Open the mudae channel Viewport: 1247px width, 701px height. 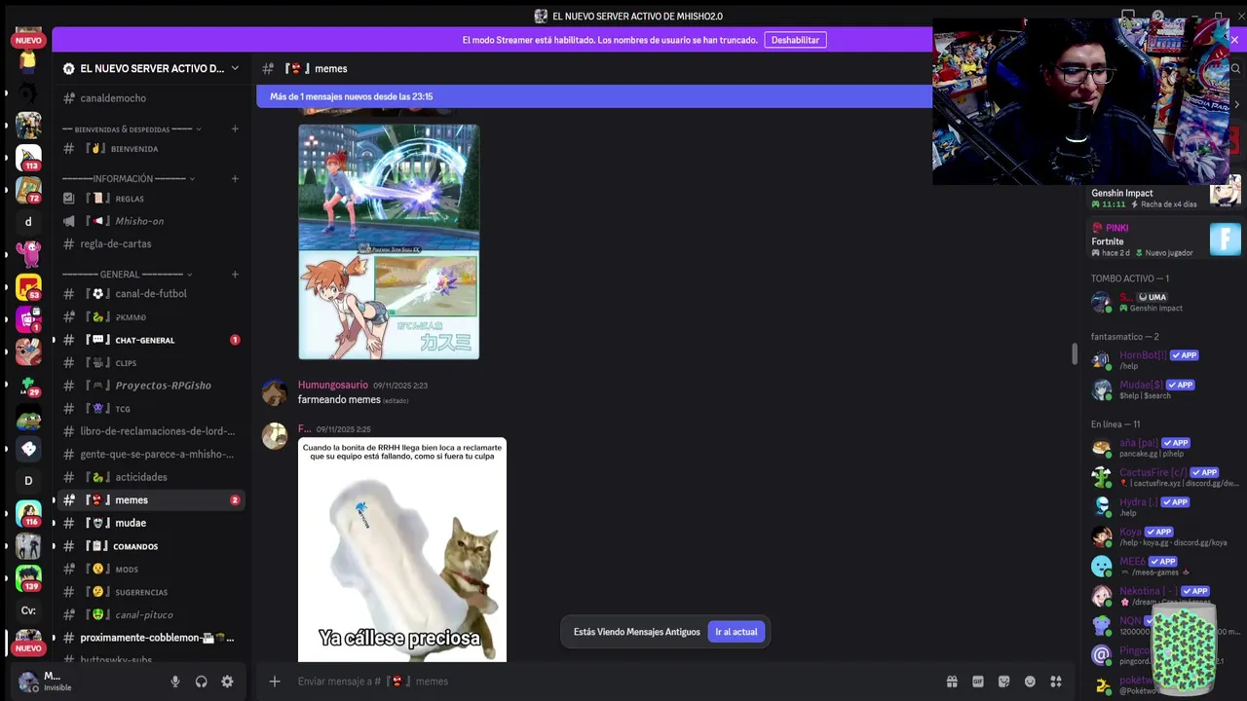point(151,523)
